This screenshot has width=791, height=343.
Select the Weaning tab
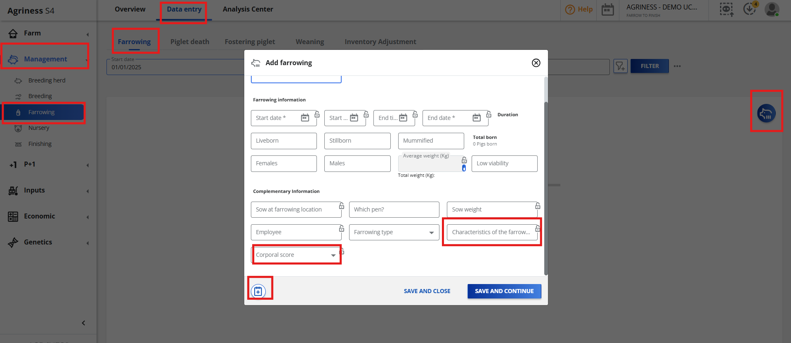310,42
